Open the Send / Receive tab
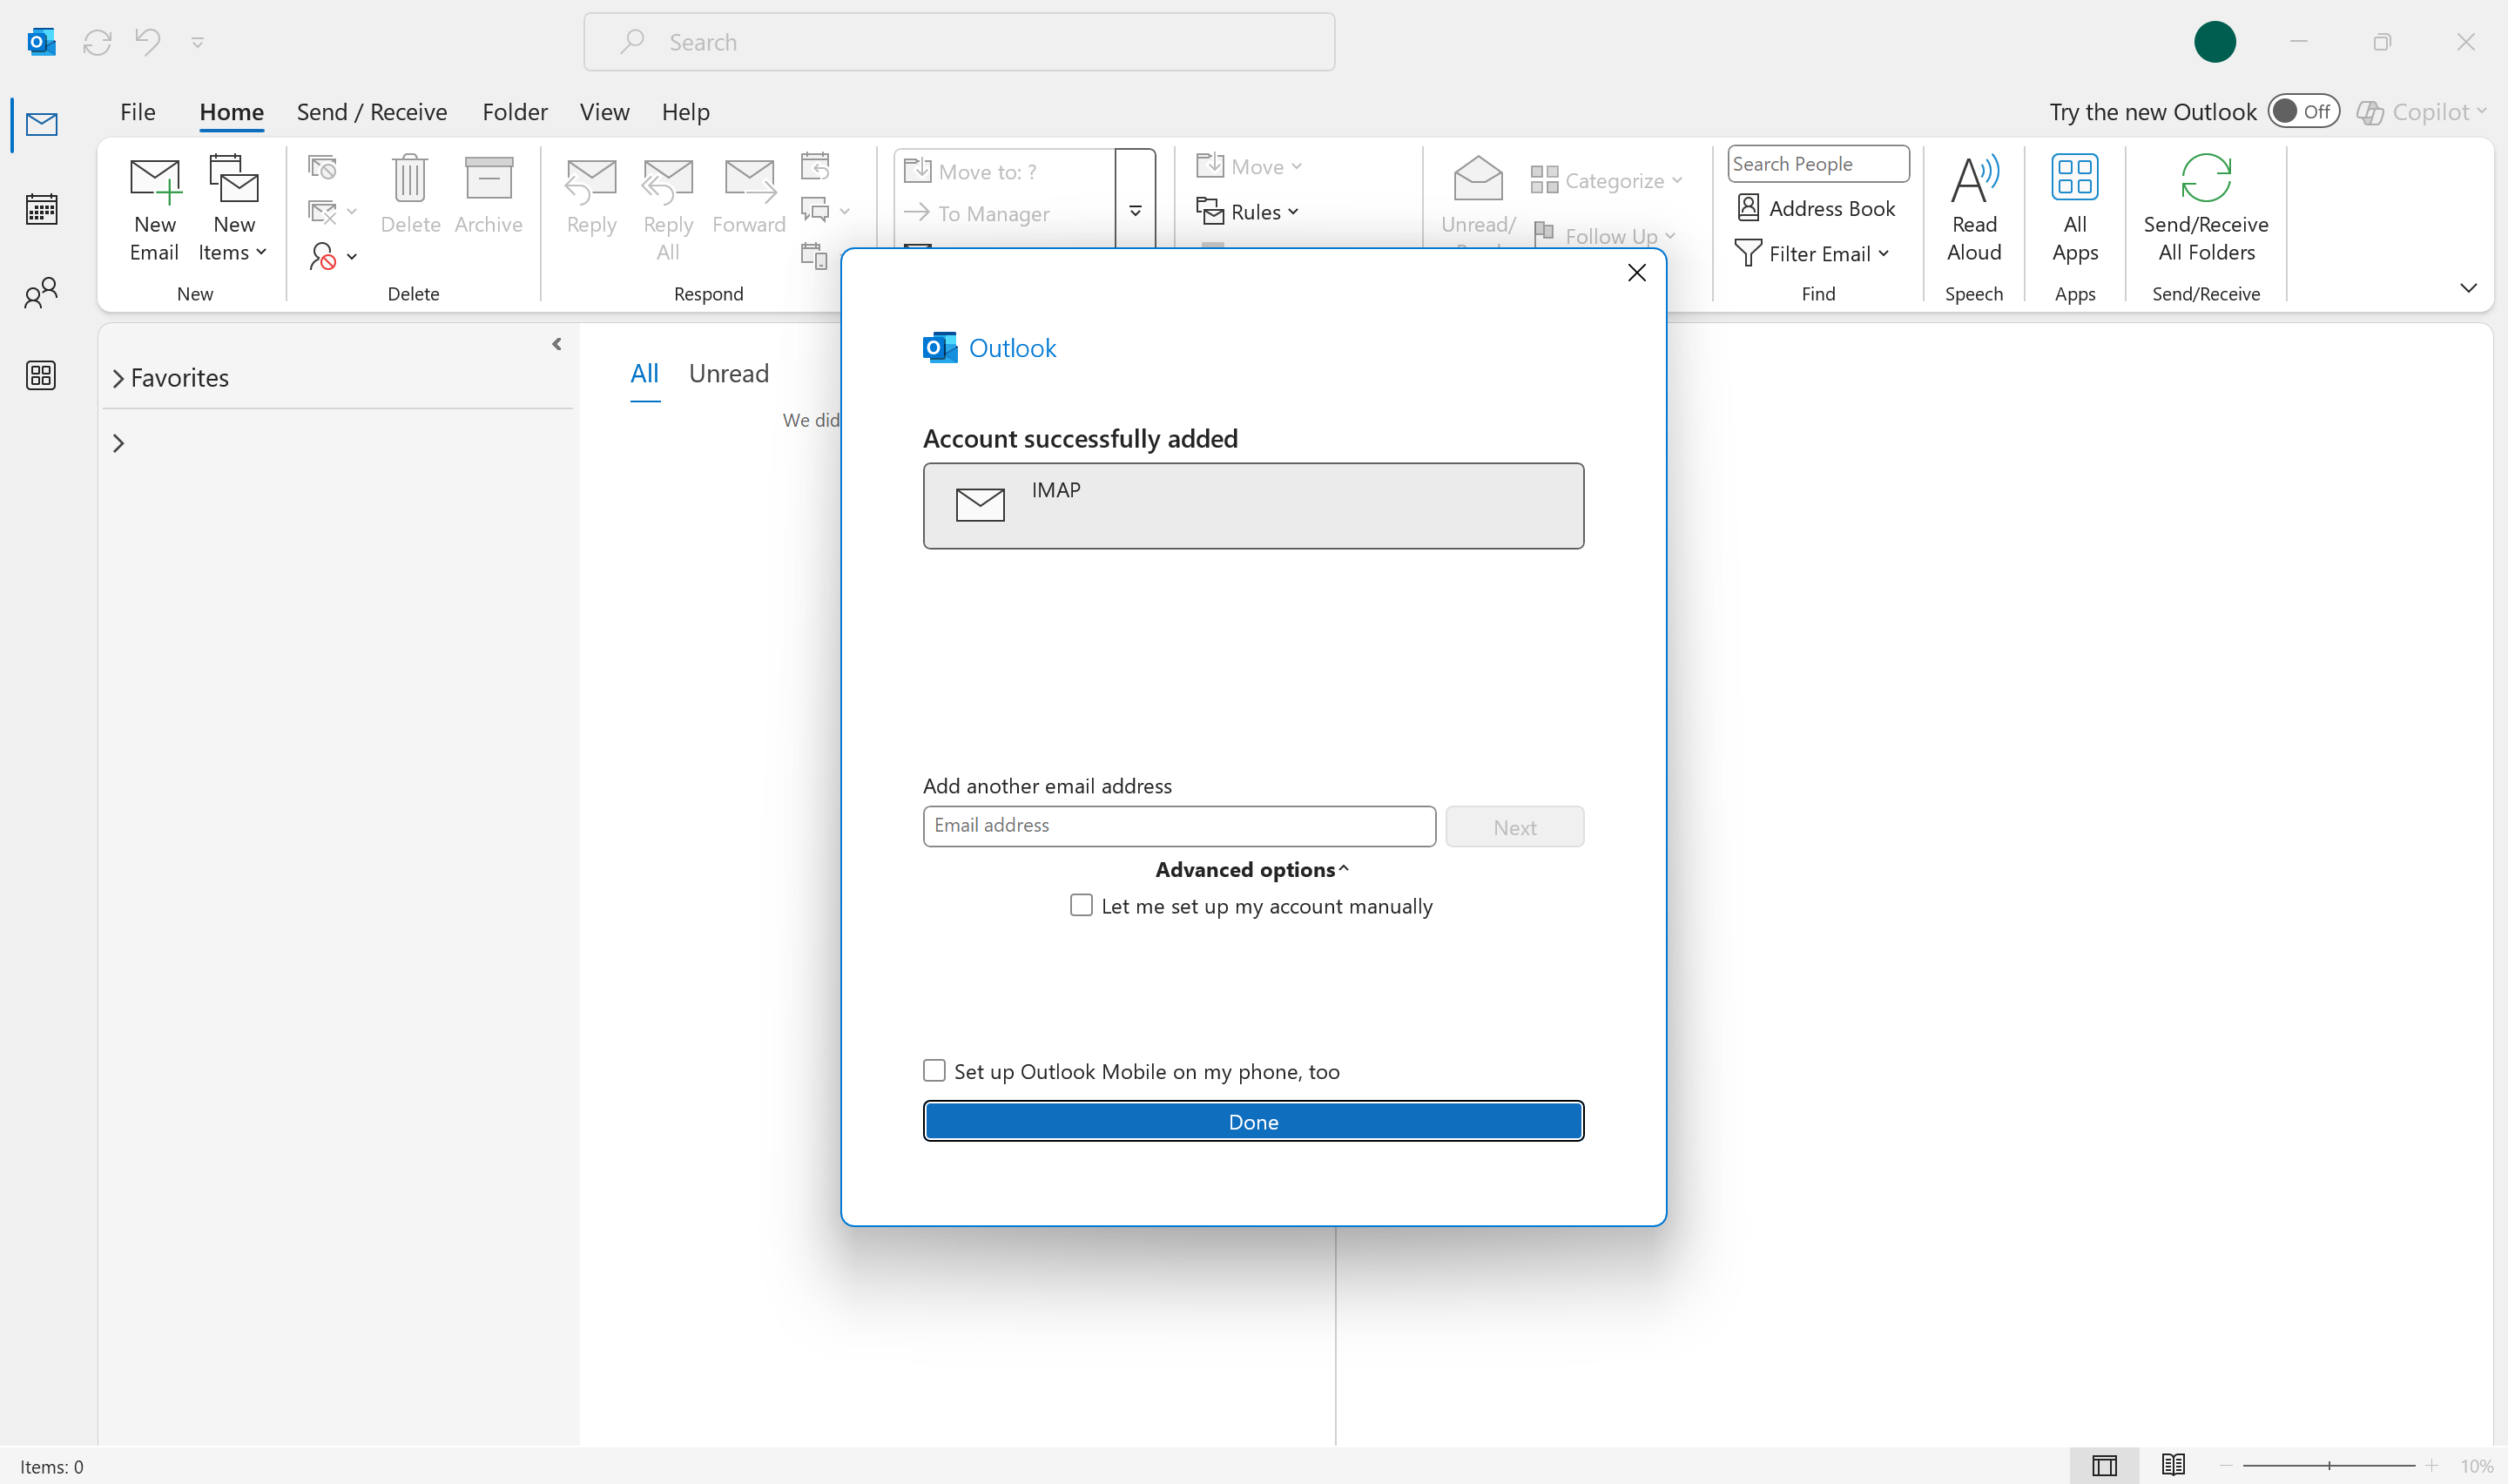This screenshot has width=2508, height=1484. tap(372, 112)
